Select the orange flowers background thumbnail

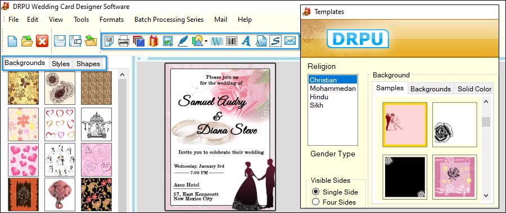tap(23, 124)
